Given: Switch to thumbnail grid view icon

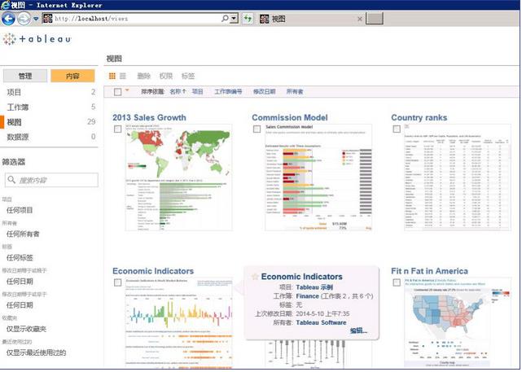Looking at the screenshot, I should 112,76.
